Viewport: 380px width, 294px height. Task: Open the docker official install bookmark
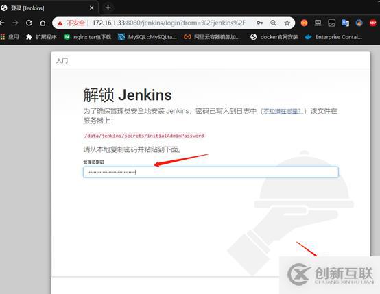(274, 37)
